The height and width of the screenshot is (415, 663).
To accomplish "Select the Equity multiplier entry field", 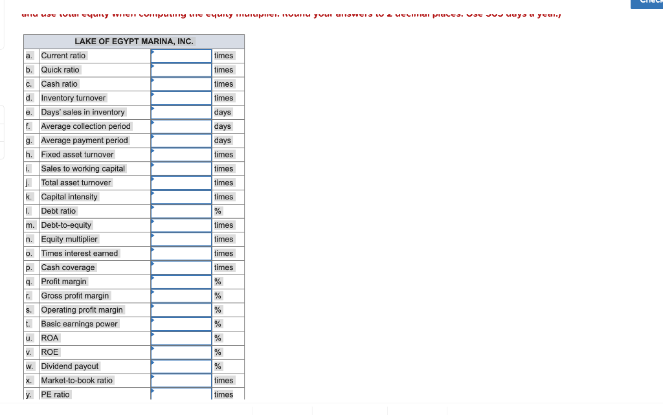I will pos(181,239).
